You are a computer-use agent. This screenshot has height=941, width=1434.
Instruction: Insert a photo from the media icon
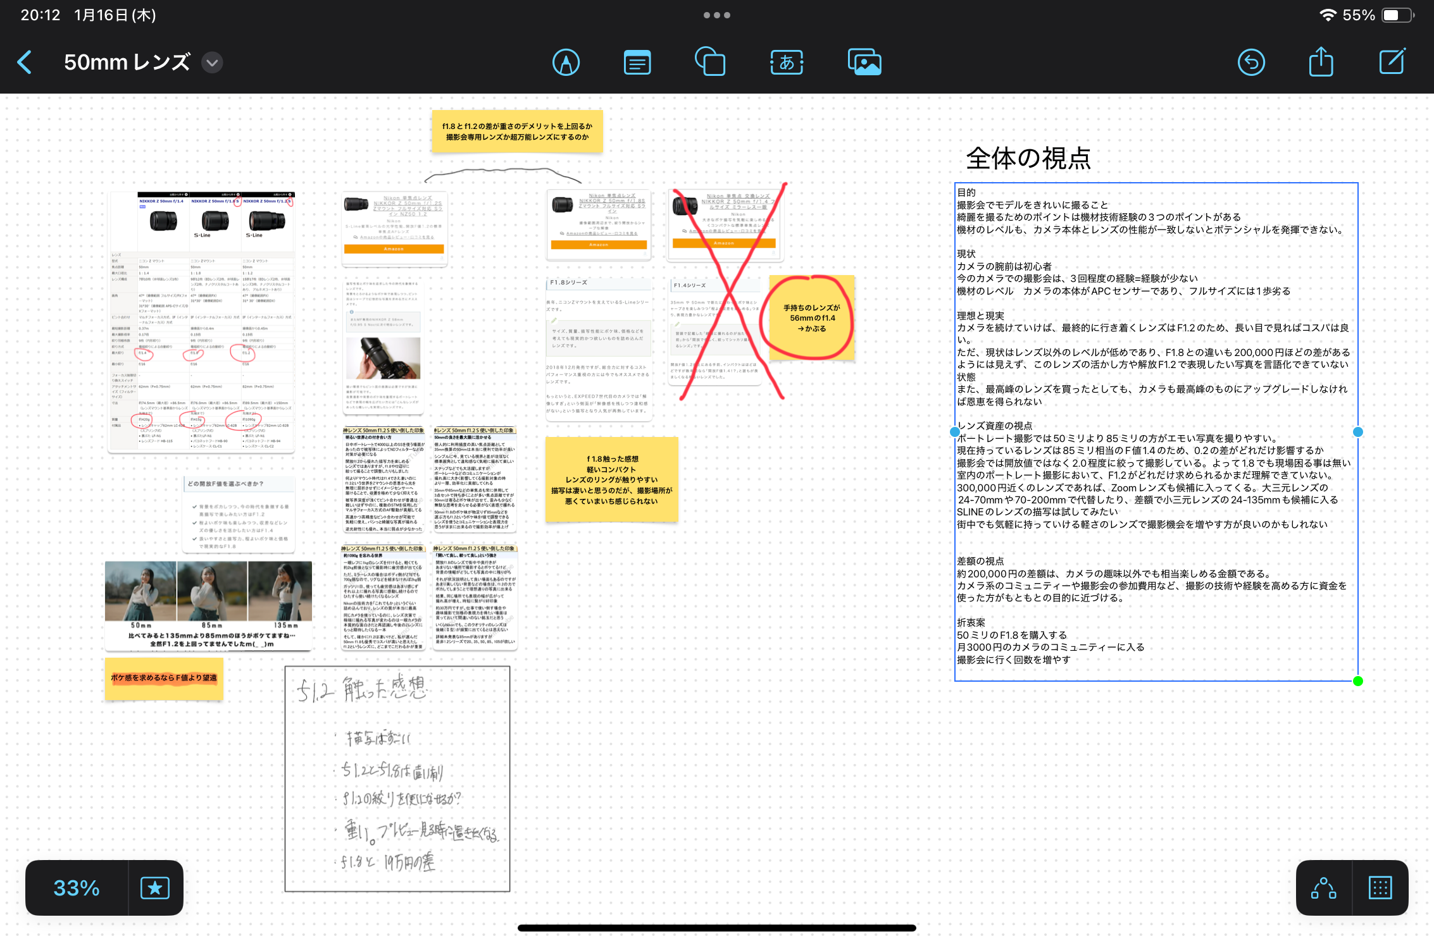864,61
